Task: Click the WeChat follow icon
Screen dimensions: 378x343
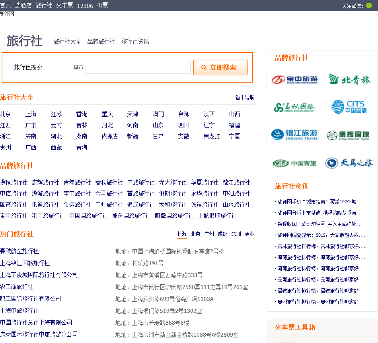Action: [x=369, y=6]
